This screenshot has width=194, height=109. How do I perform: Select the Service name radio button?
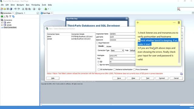[x=98, y=64]
